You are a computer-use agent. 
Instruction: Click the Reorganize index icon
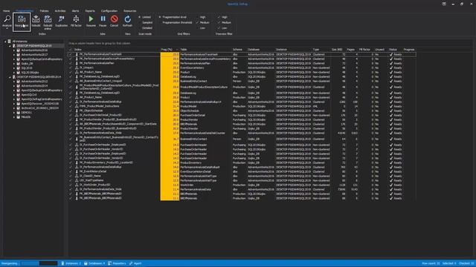(22, 19)
